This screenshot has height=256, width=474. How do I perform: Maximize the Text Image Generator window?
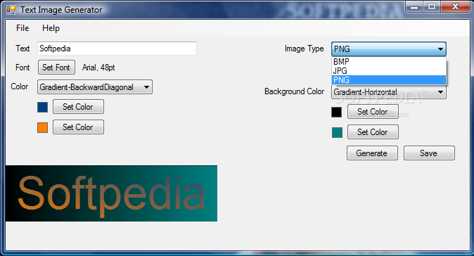point(432,6)
